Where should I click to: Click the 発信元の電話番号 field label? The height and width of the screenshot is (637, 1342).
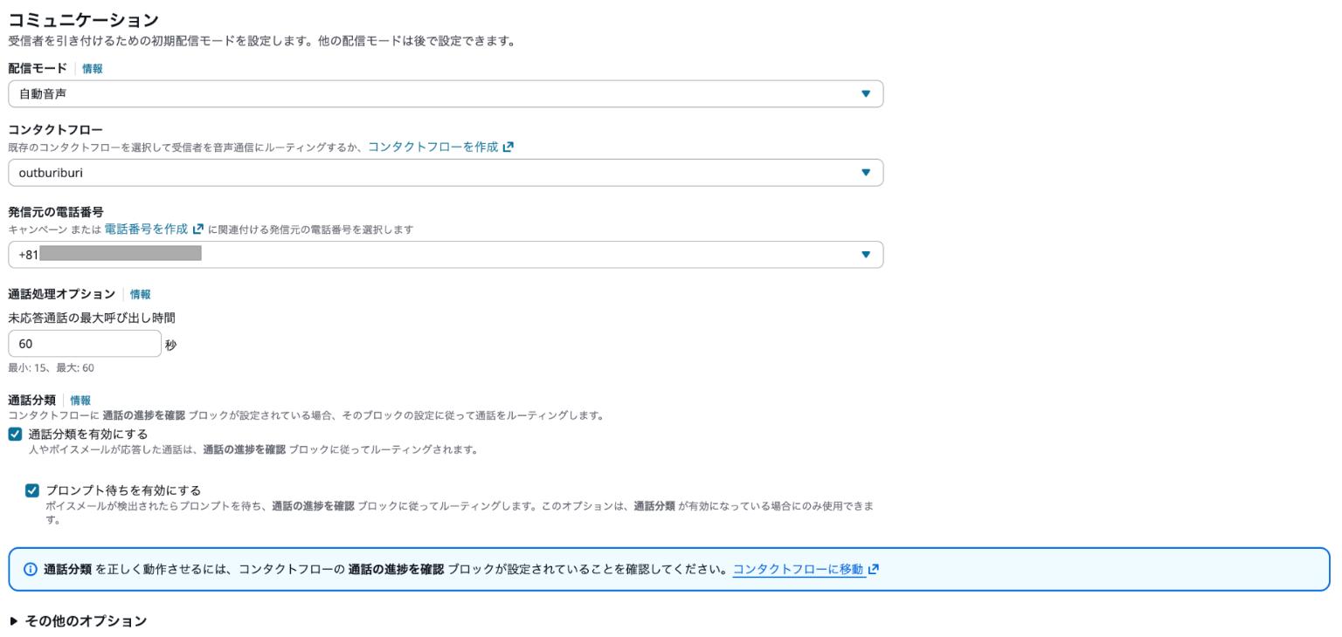56,212
